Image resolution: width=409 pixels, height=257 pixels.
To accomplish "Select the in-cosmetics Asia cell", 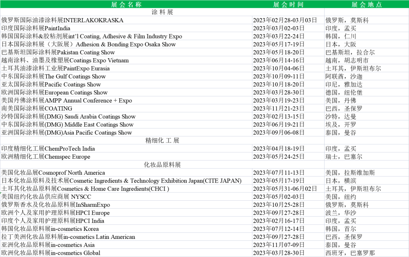I will 126,245.
